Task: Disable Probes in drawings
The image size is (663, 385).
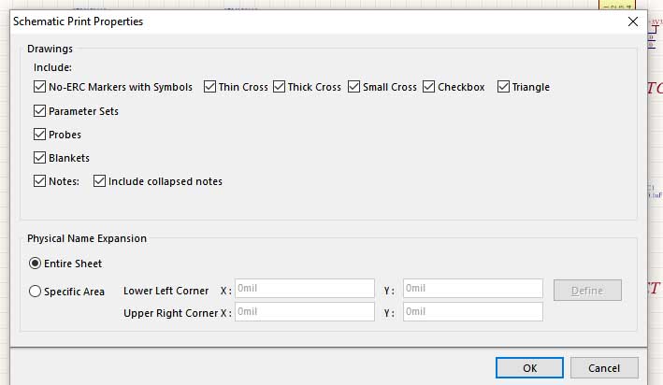Action: pyautogui.click(x=40, y=135)
